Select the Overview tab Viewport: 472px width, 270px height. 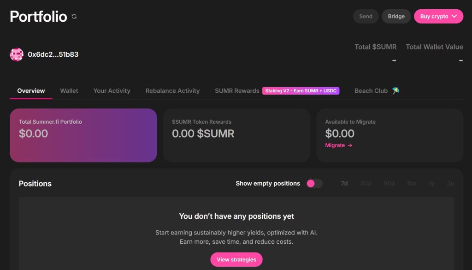[x=31, y=91]
